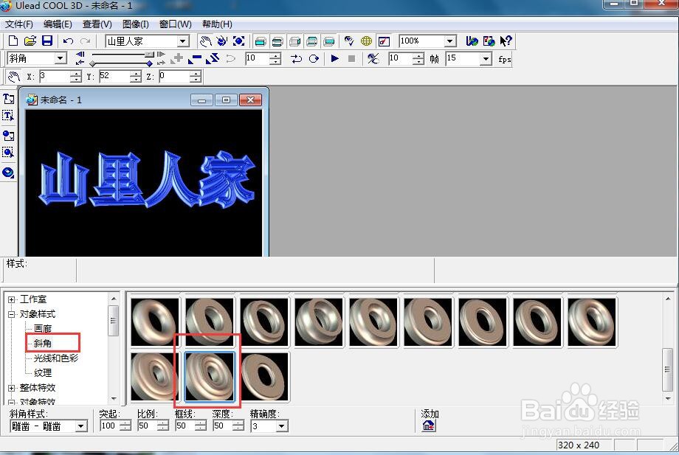Select the highlighted blue-bordered bevel thumbnail
This screenshot has width=679, height=455.
(210, 376)
